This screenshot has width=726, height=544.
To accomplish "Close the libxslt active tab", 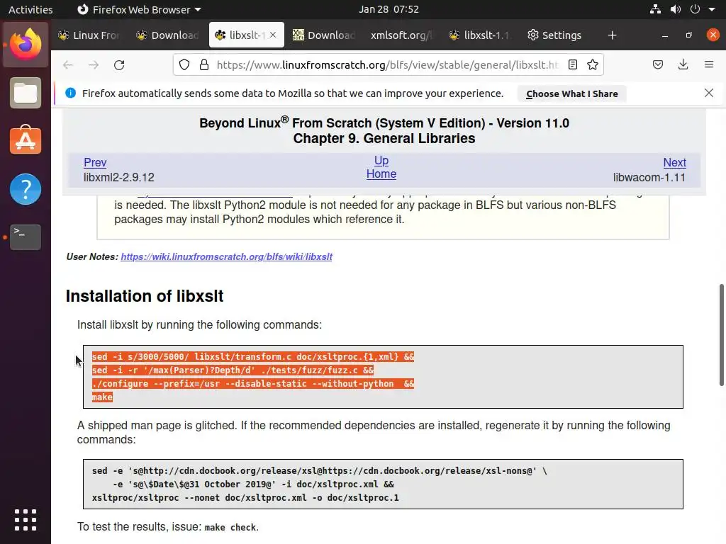I will (x=273, y=35).
